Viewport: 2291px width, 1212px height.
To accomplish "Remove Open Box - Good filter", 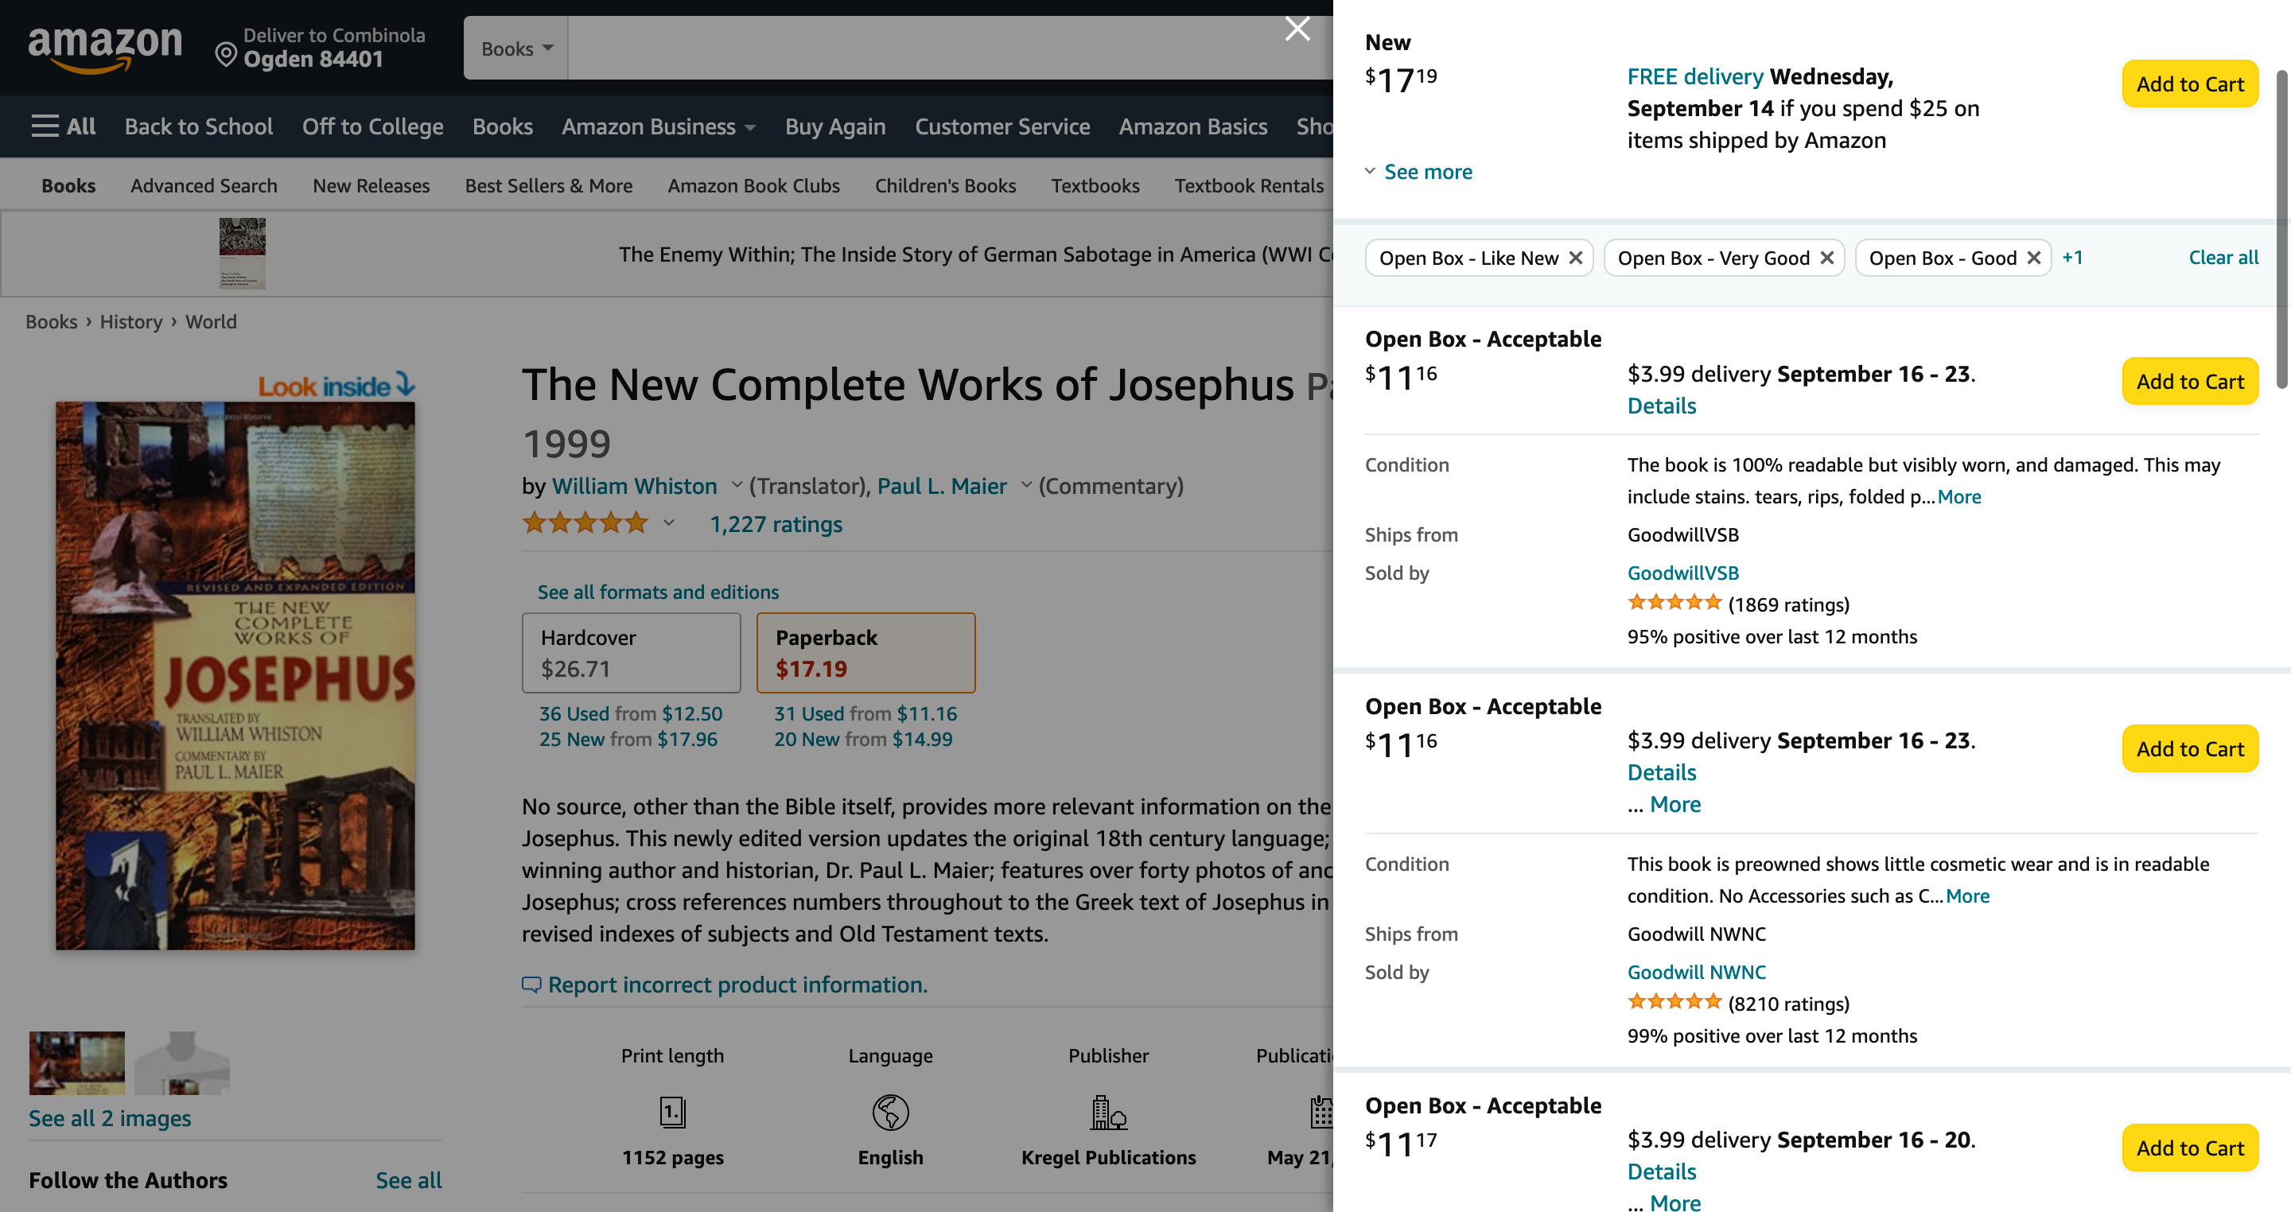I will point(2033,258).
